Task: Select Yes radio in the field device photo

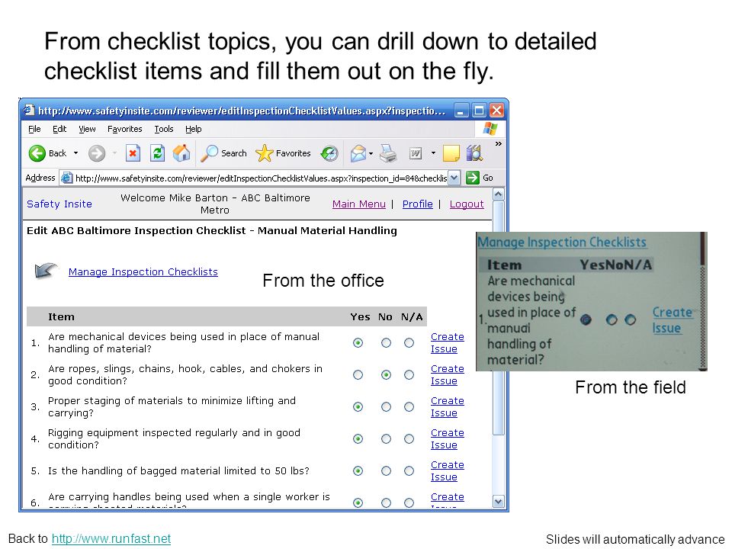Action: click(x=586, y=319)
